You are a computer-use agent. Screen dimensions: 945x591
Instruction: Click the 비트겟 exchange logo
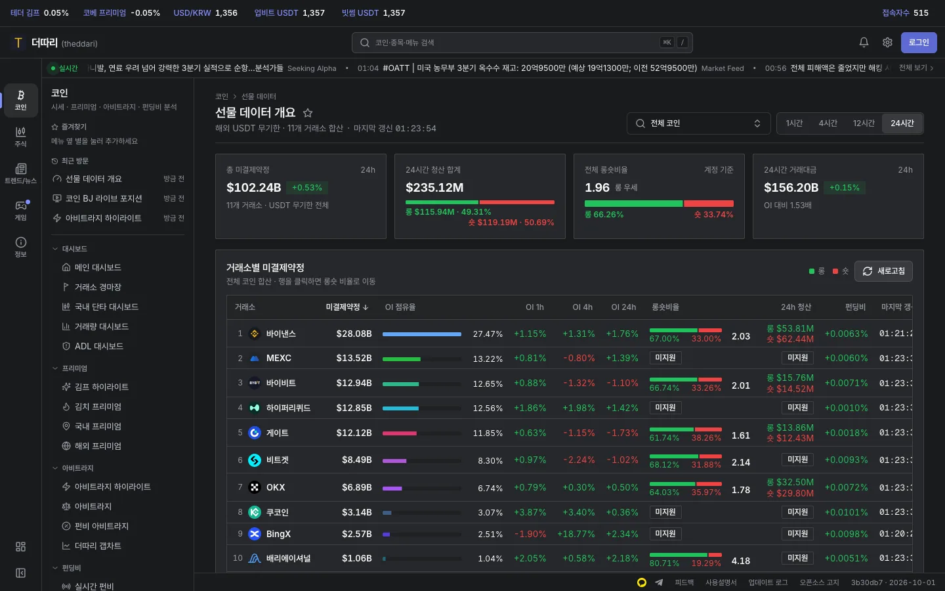click(255, 460)
